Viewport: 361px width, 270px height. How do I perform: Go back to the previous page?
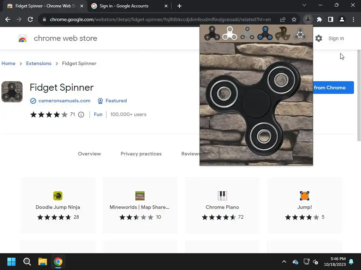click(8, 20)
